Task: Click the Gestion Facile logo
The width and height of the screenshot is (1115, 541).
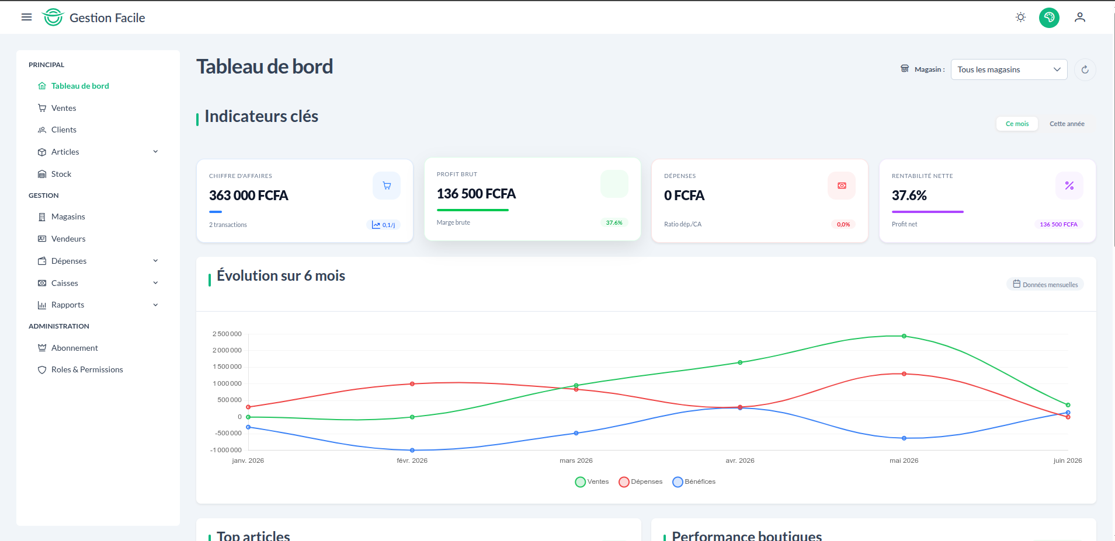Action: pos(93,18)
